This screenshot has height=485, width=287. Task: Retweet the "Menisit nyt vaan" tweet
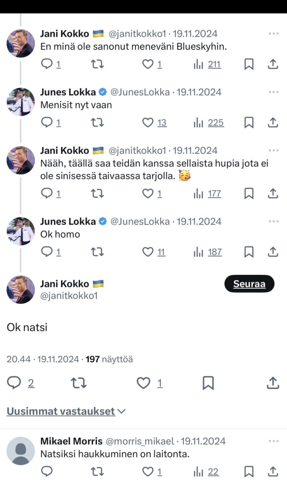click(x=97, y=123)
